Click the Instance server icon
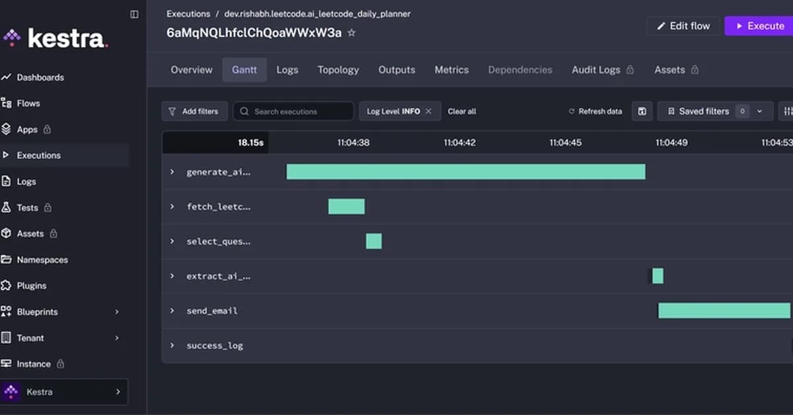Image resolution: width=793 pixels, height=415 pixels. click(x=6, y=363)
